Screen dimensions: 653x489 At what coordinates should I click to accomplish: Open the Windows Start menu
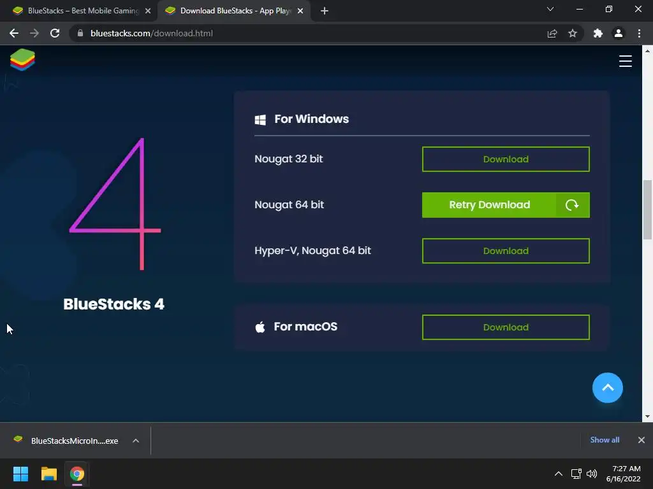[20, 474]
